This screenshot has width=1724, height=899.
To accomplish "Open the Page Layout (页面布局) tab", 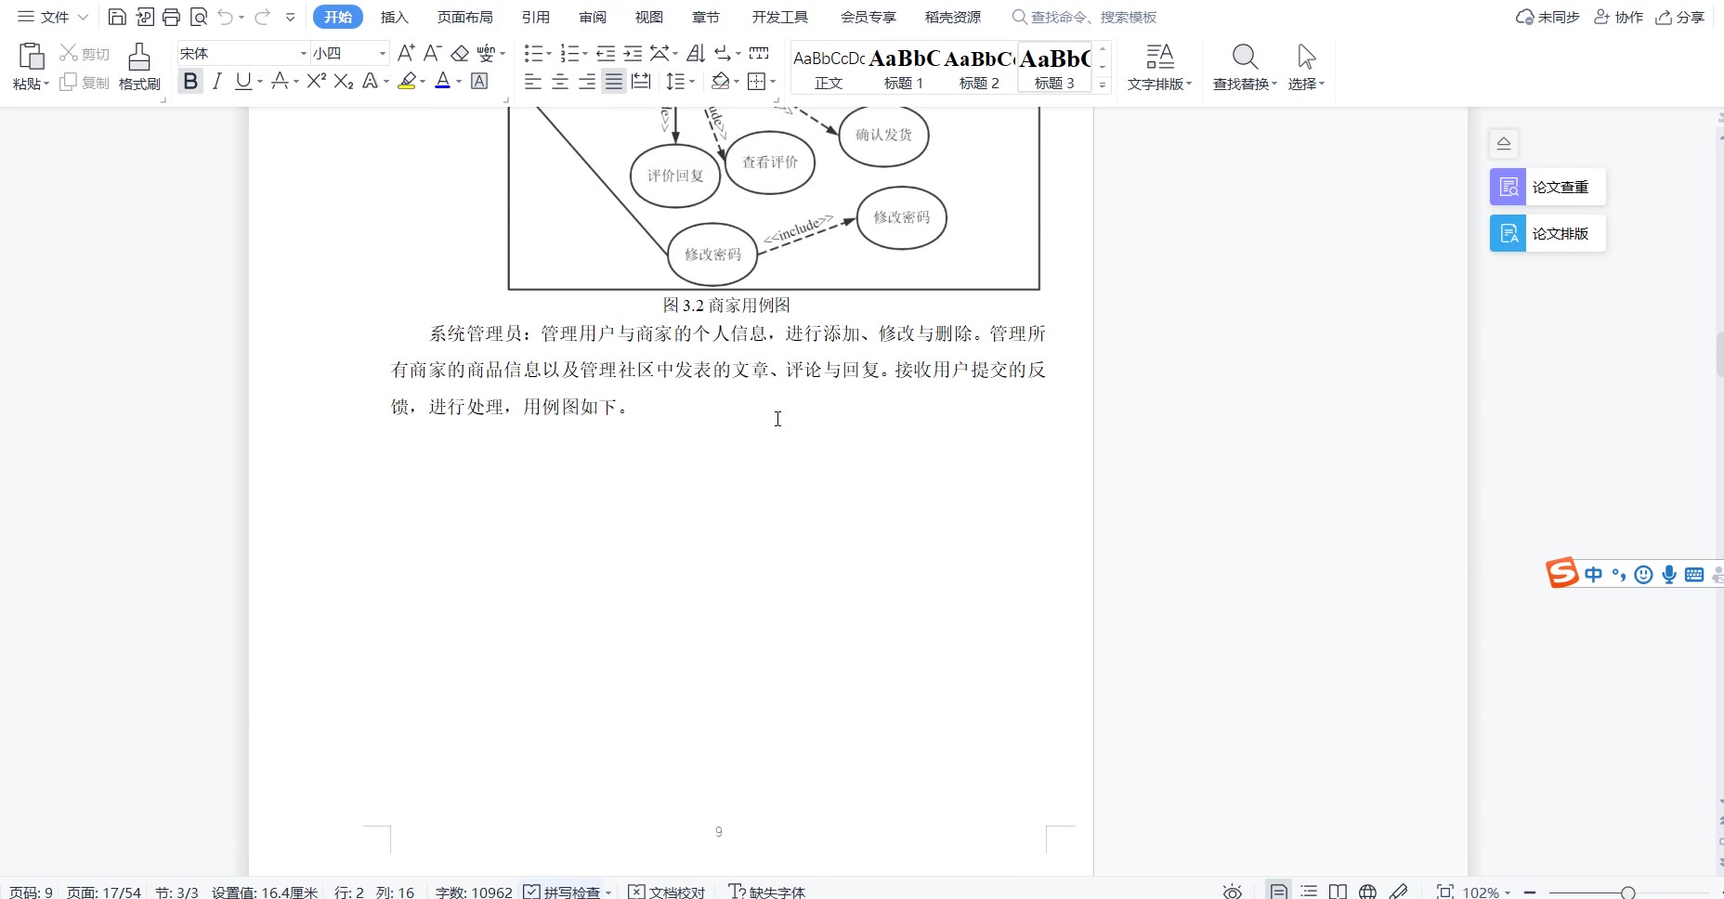I will (464, 17).
